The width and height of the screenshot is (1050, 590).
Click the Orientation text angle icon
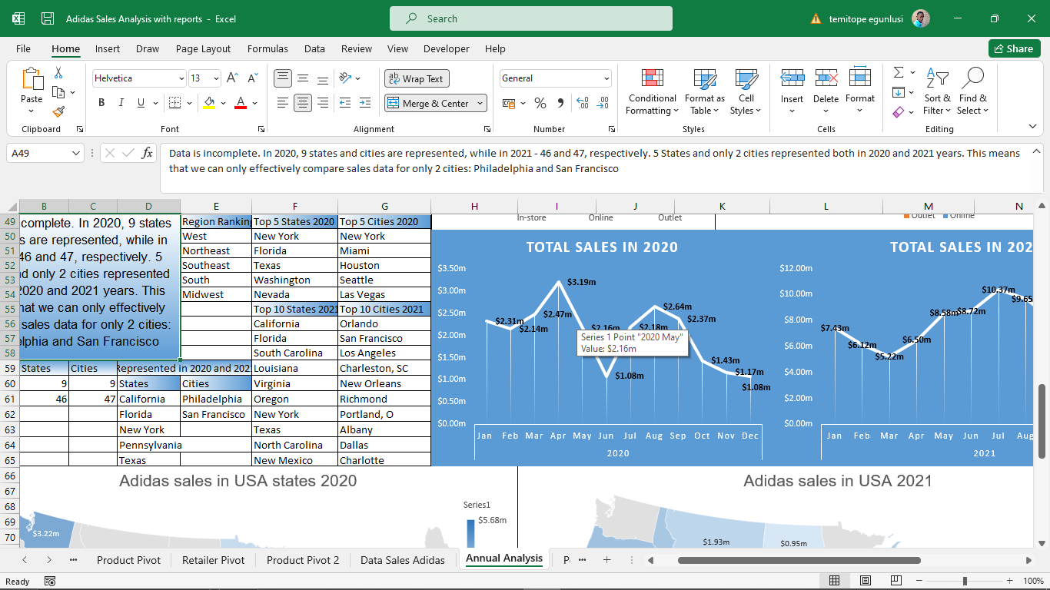[x=345, y=78]
